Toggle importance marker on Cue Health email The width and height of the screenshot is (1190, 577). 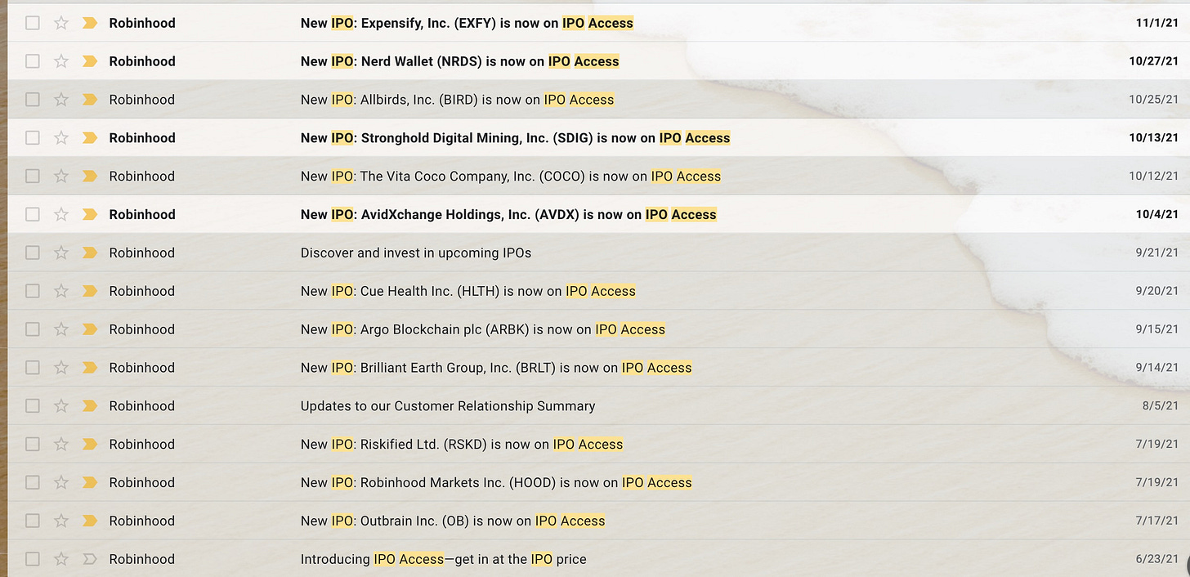click(90, 291)
